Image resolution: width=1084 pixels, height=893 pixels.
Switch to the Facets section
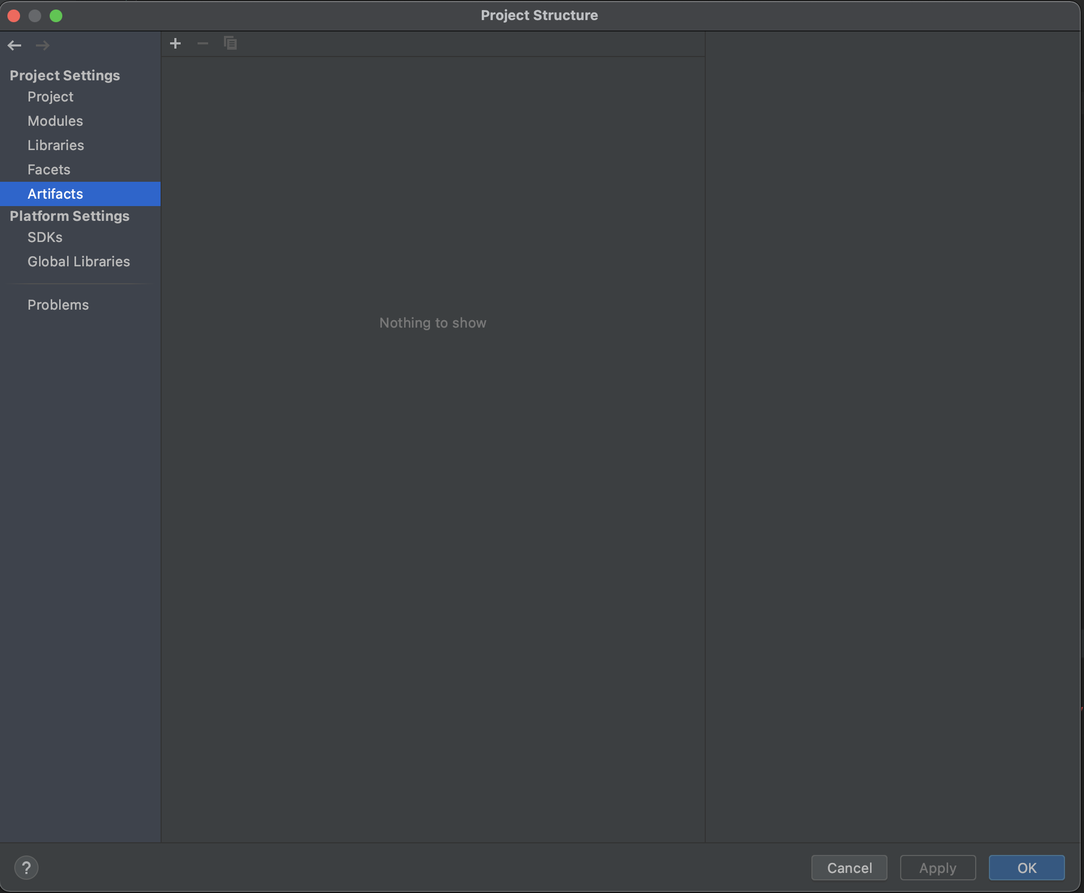[x=49, y=170]
